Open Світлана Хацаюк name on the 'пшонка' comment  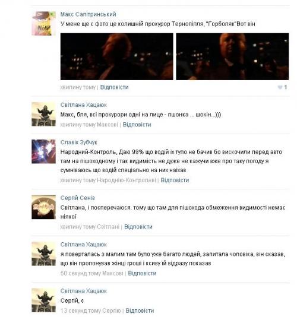[x=84, y=105]
